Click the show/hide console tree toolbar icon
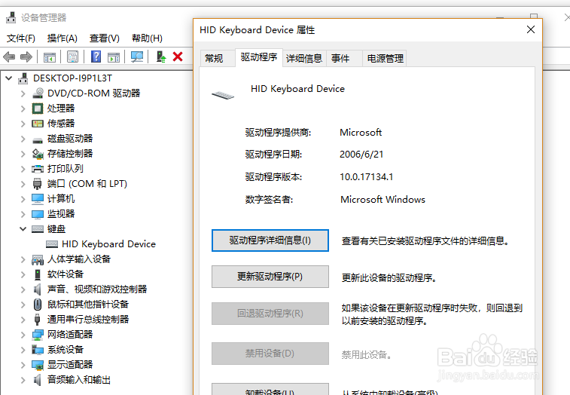 (x=50, y=57)
